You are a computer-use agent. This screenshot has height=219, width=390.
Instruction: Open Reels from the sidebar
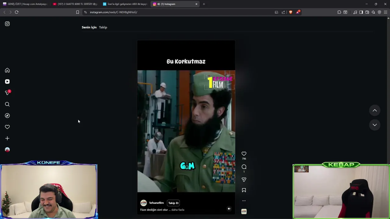7,82
